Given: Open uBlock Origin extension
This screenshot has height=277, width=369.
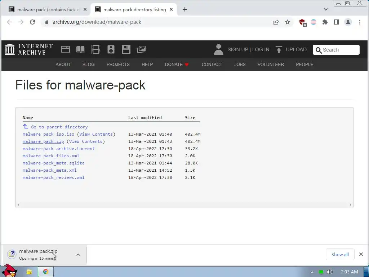Looking at the screenshot, I should click(303, 23).
